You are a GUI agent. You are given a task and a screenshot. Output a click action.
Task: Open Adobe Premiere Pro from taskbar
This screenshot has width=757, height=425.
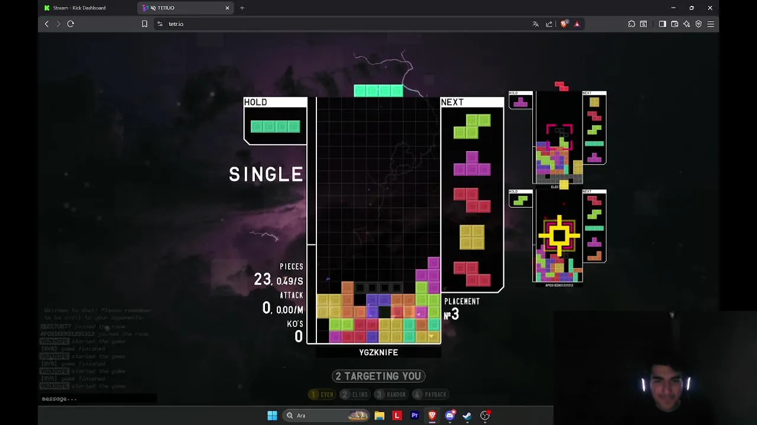(415, 416)
